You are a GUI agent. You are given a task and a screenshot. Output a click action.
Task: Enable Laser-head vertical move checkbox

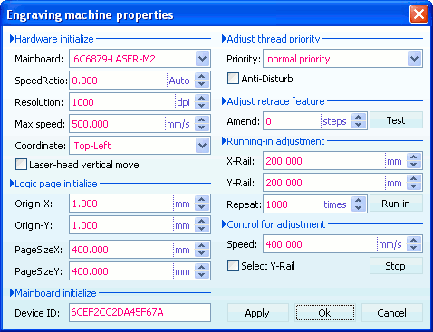(21, 165)
